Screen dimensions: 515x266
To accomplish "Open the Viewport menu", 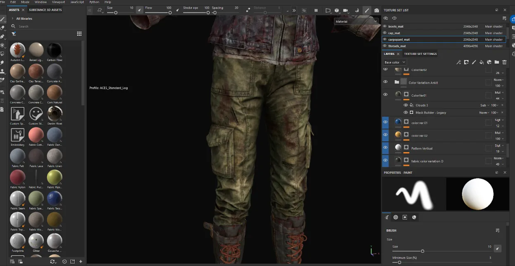I will coord(58,2).
